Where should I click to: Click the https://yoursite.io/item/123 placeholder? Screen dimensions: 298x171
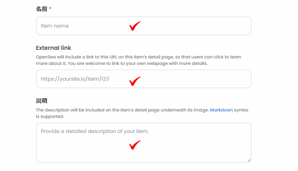[75, 79]
